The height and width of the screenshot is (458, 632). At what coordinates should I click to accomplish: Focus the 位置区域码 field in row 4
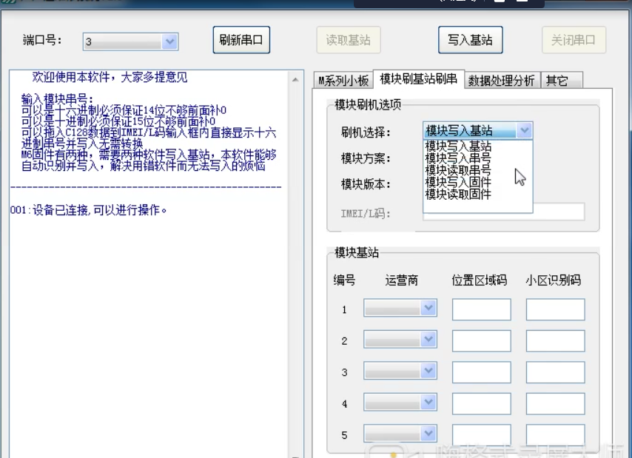pyautogui.click(x=482, y=404)
